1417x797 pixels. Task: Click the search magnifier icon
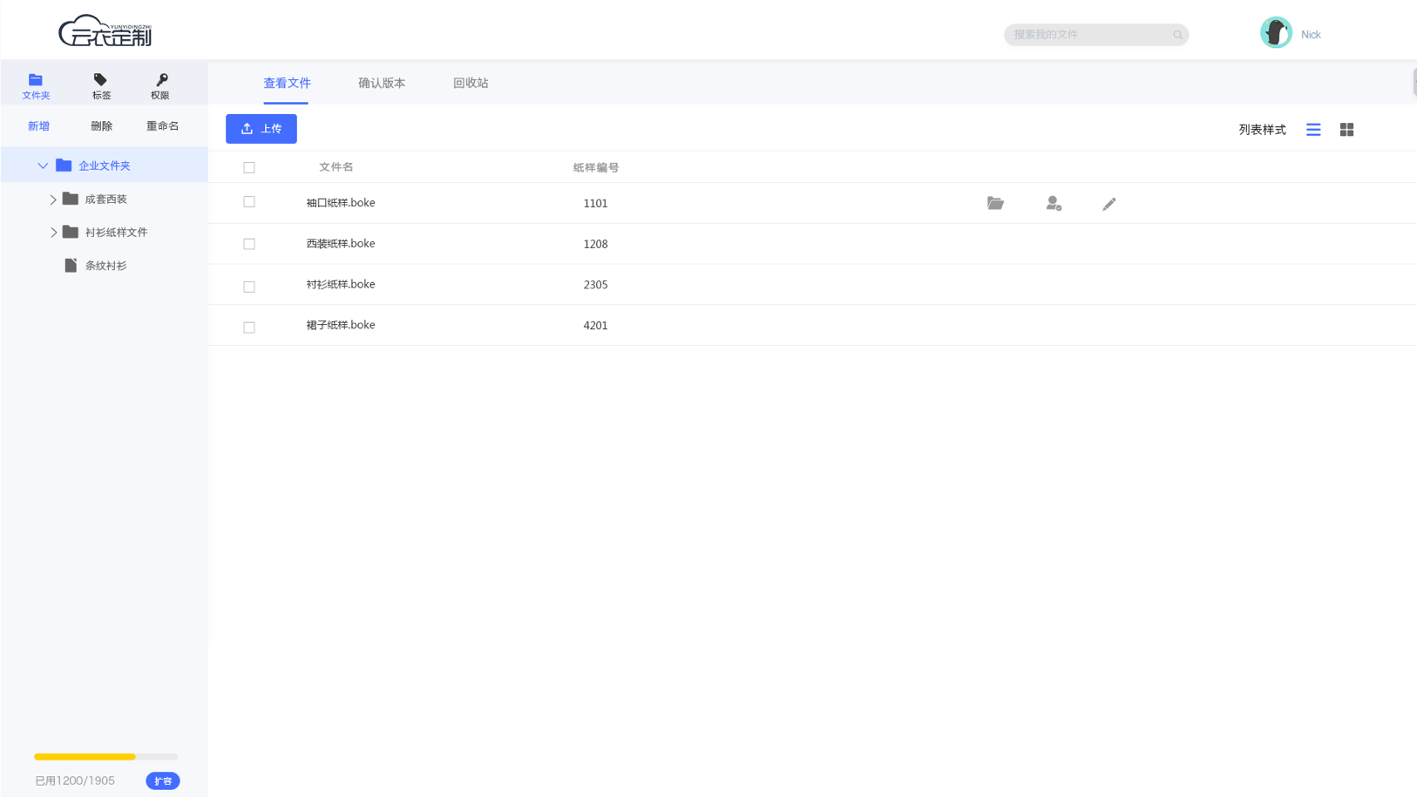pyautogui.click(x=1177, y=35)
